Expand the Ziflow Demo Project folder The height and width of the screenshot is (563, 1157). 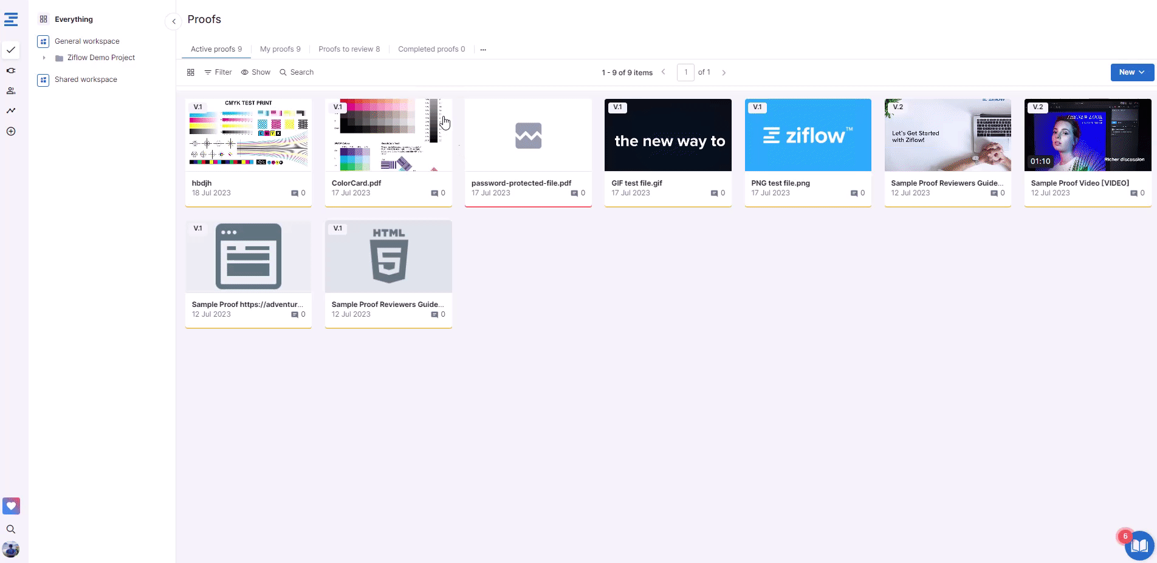tap(44, 58)
